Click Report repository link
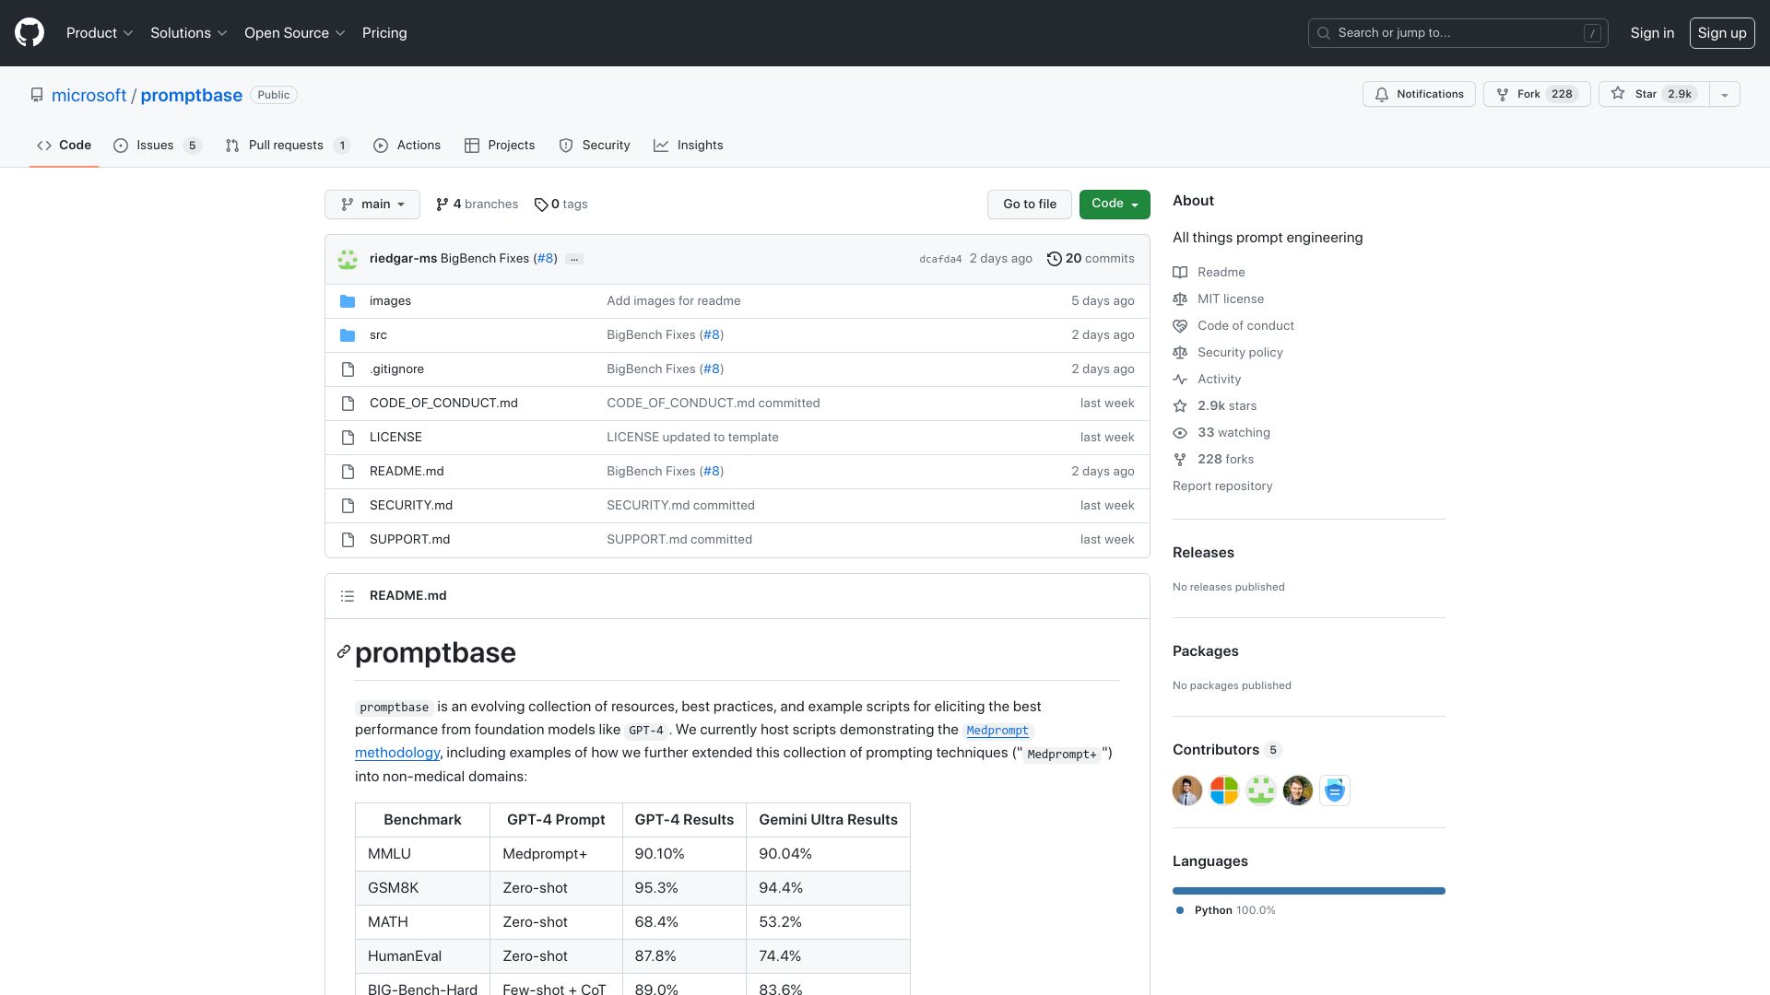The width and height of the screenshot is (1770, 995). 1222,486
